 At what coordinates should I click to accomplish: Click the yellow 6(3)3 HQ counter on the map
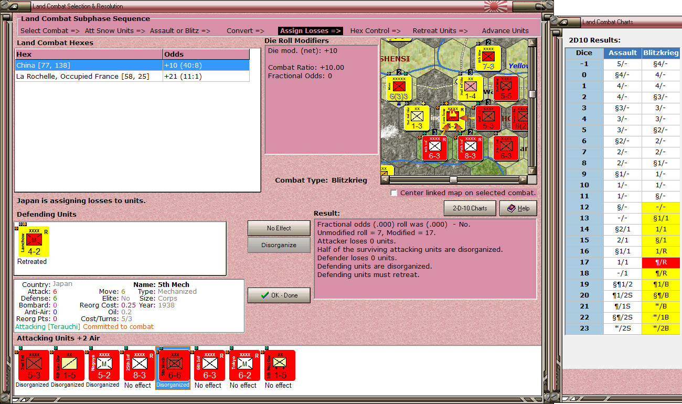tap(399, 88)
